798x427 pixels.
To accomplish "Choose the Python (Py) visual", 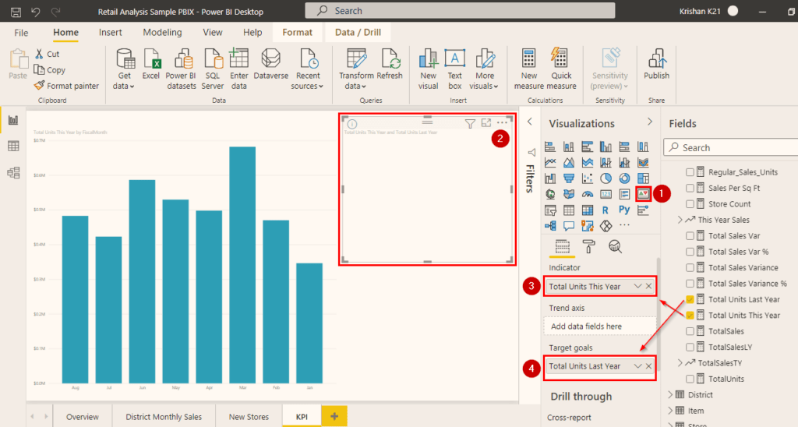I will [x=624, y=210].
